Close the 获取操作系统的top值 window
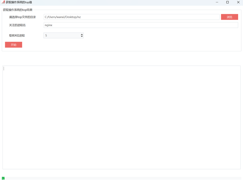Image resolution: width=243 pixels, height=188 pixels. coord(238,2)
